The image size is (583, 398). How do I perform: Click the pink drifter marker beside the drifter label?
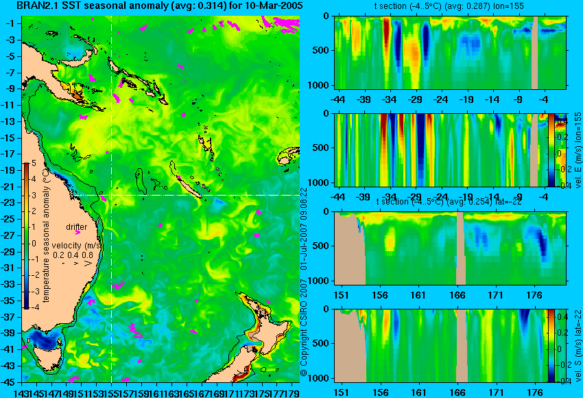[x=78, y=233]
